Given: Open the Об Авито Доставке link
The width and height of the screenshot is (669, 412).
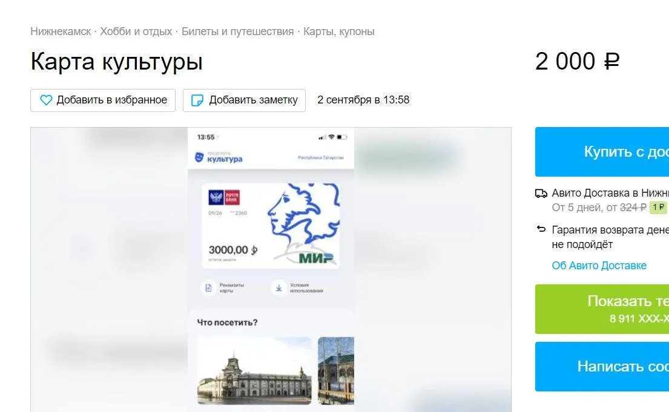Looking at the screenshot, I should 599,265.
